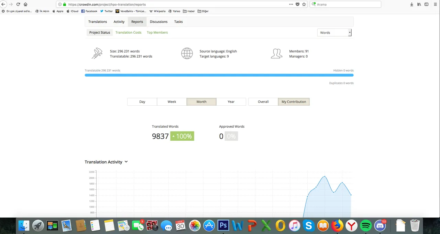Open the Twitter bookmark
440x234 pixels.
[x=106, y=11]
